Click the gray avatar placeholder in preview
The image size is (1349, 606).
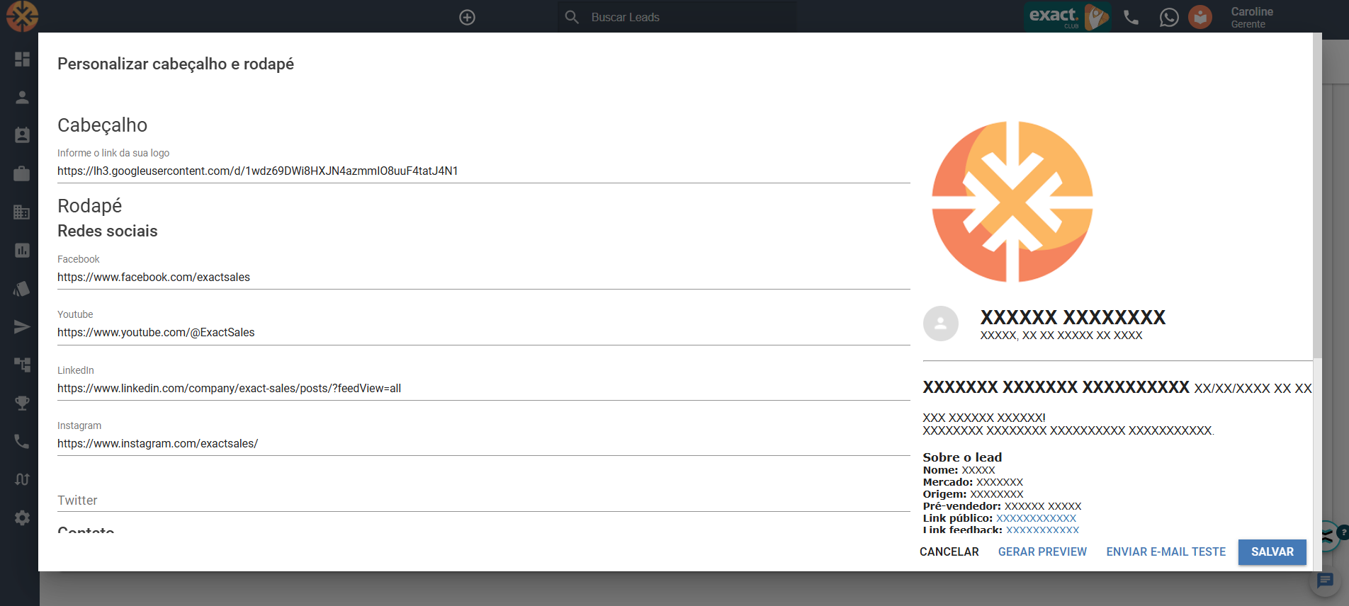click(941, 324)
